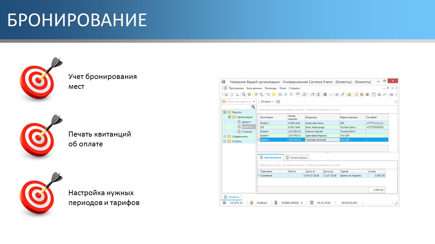435x244 pixels.
Task: Click the info icon in status bar
Action: (224, 203)
